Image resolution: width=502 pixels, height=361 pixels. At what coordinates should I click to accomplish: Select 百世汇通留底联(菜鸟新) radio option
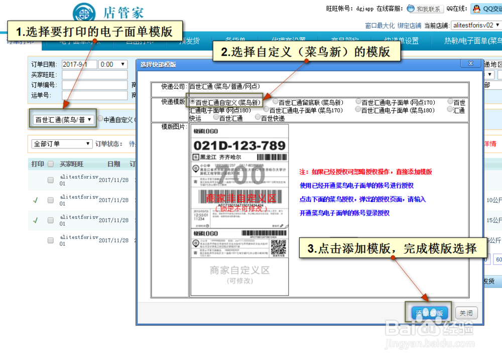(x=275, y=101)
